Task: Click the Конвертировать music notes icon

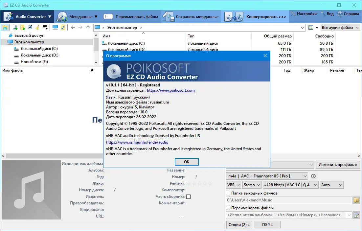Action: [x=234, y=17]
